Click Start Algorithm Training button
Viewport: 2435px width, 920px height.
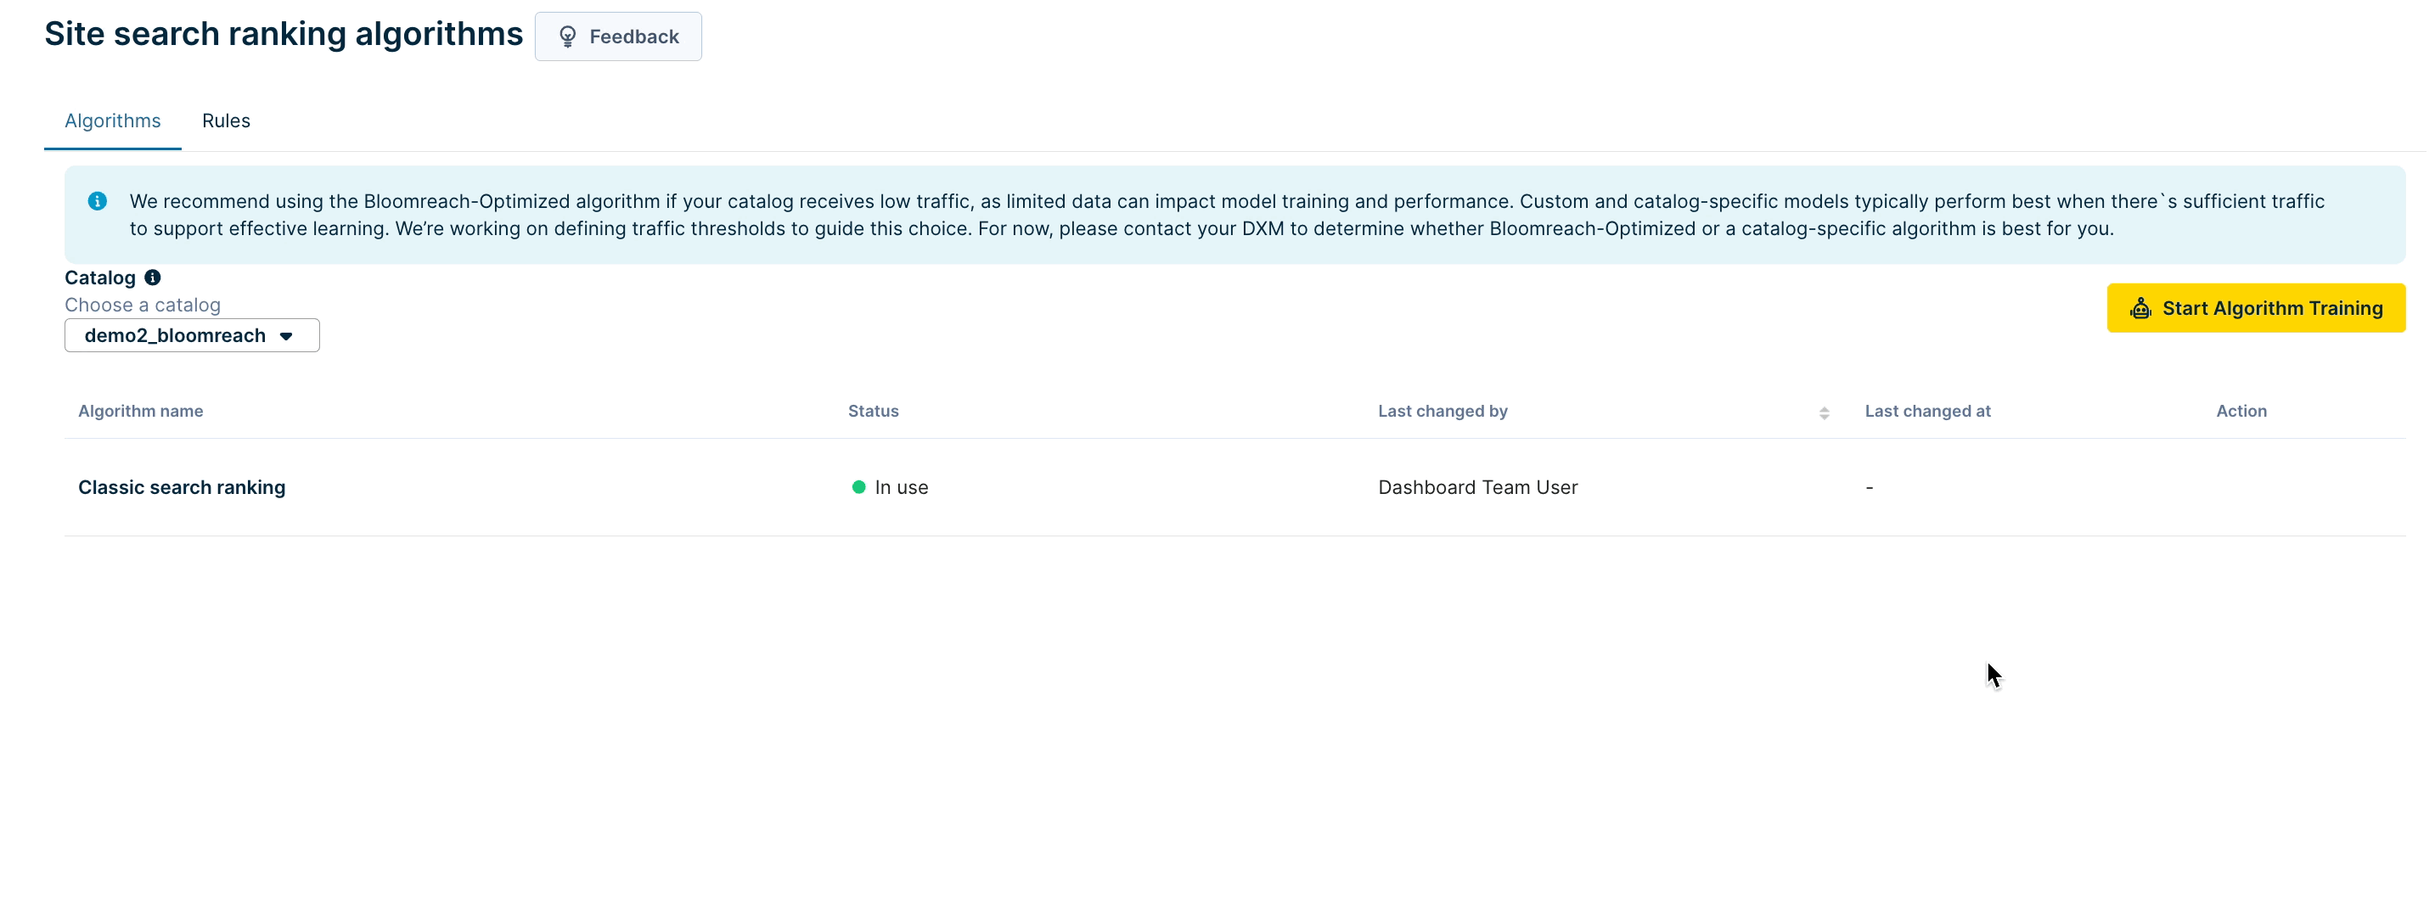pyautogui.click(x=2255, y=308)
